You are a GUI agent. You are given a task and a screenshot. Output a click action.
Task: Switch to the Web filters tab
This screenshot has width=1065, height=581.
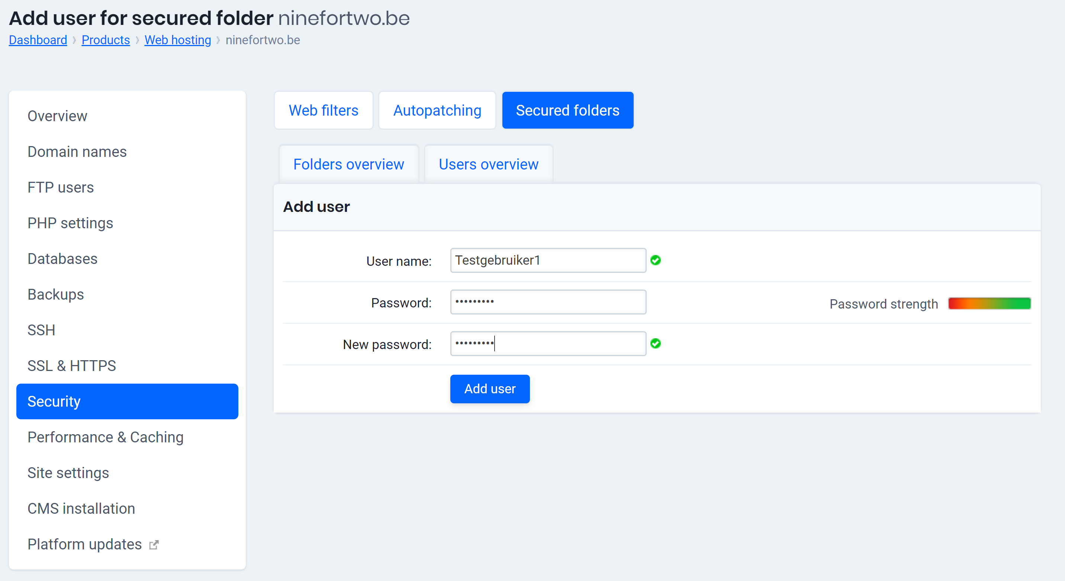(323, 110)
